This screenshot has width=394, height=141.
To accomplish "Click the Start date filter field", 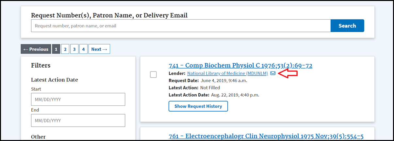I will pos(78,99).
